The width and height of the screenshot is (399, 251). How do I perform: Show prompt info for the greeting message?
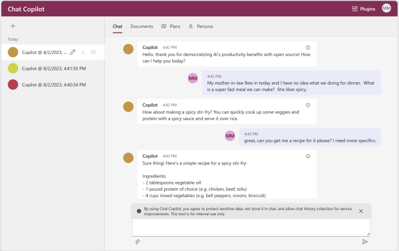click(x=308, y=48)
